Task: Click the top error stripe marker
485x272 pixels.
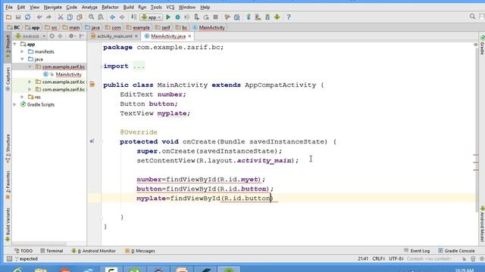Action: pyautogui.click(x=476, y=154)
